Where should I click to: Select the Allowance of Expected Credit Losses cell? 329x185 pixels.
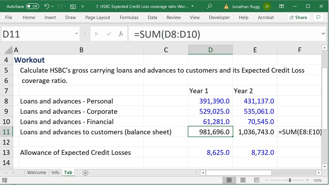pyautogui.click(x=81, y=152)
